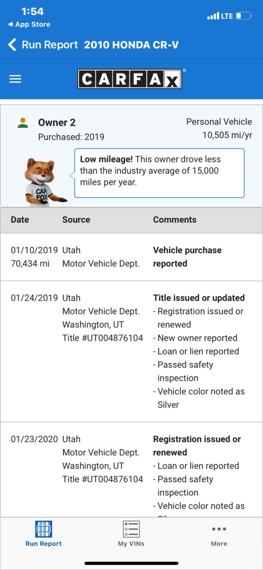Tap the Owner 2 person icon

click(x=23, y=123)
